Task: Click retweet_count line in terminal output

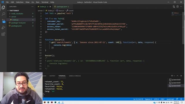Action: (x=54, y=81)
